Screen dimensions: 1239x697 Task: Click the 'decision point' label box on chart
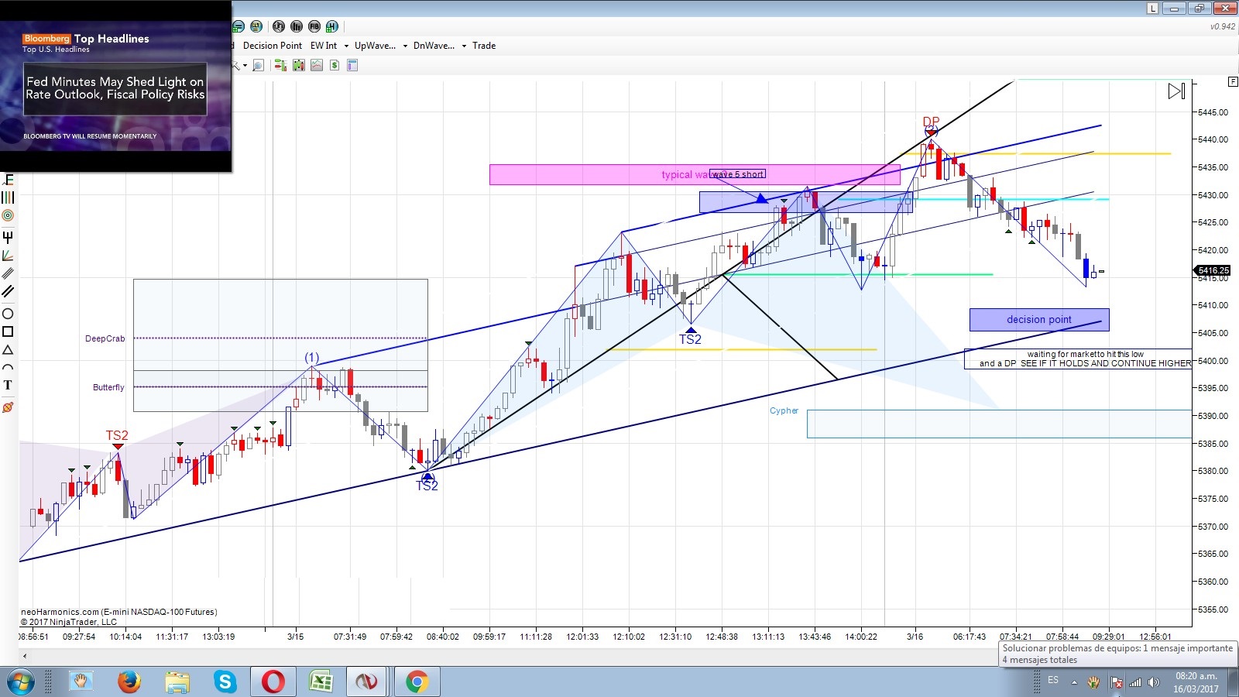[x=1039, y=319]
